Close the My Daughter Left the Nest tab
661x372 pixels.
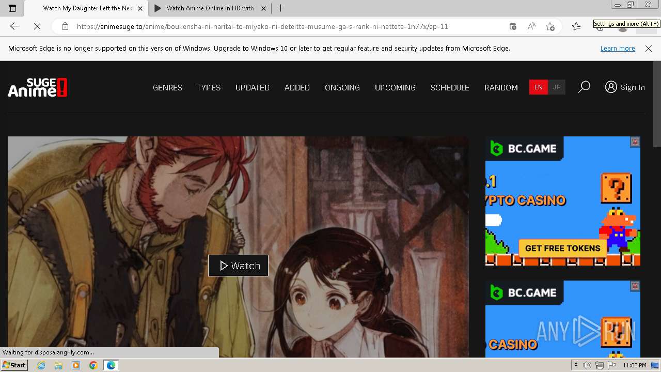tap(140, 8)
